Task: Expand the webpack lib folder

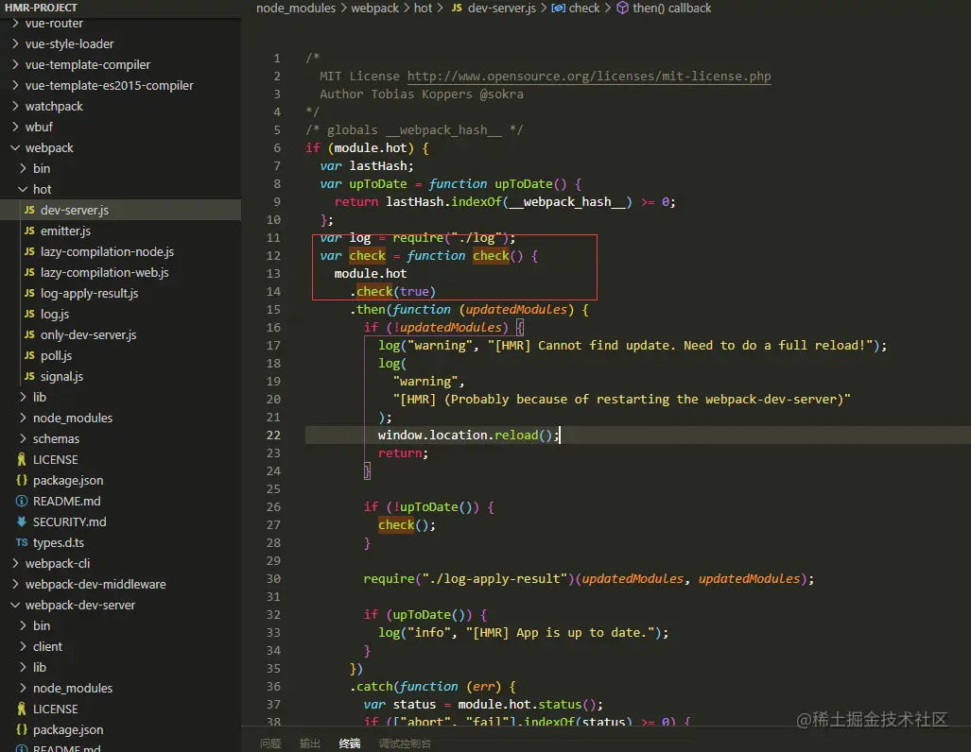Action: pyautogui.click(x=23, y=397)
